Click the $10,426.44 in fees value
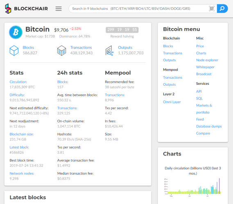Screen dimensions: 233x204 coord(114,126)
